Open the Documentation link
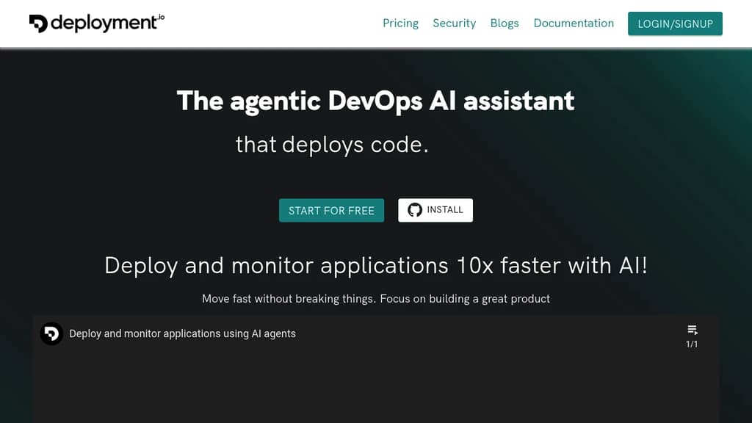 coord(574,23)
